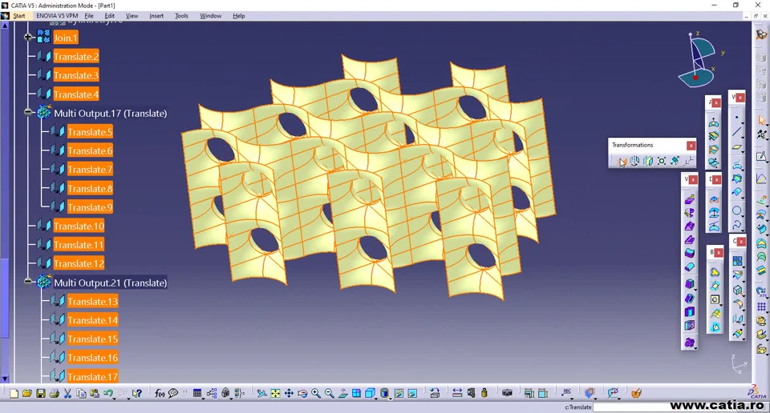Select Translate.2 in the specification tree
The image size is (770, 413).
click(x=76, y=56)
